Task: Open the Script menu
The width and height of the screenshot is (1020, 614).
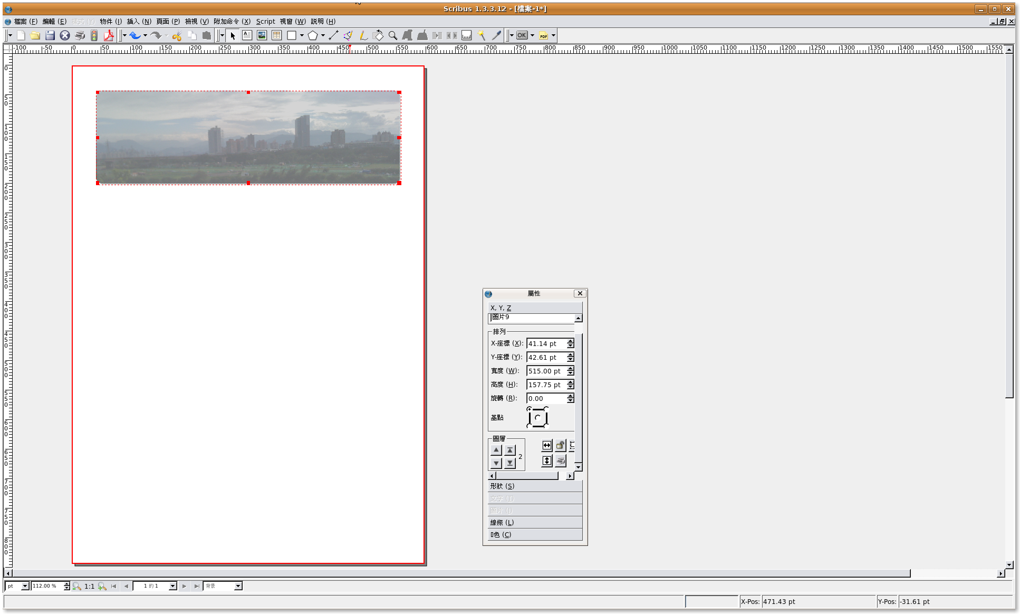Action: 265,22
